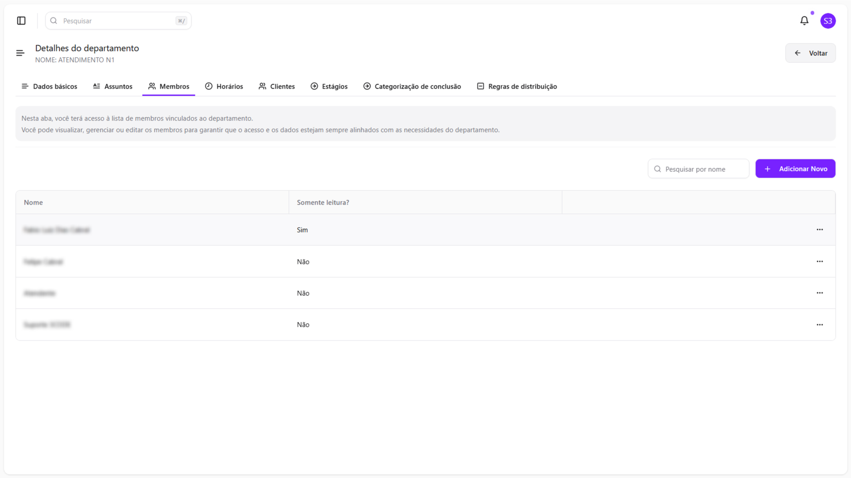Expand the actions menu of the last member
Viewport: 851px width, 478px height.
pyautogui.click(x=820, y=325)
